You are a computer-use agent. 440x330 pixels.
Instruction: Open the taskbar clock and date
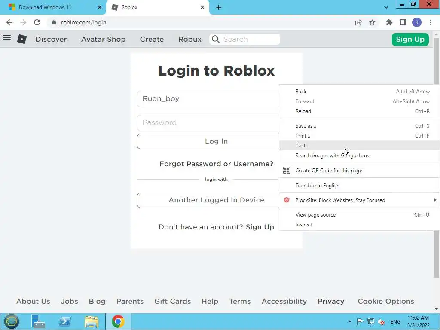click(419, 321)
